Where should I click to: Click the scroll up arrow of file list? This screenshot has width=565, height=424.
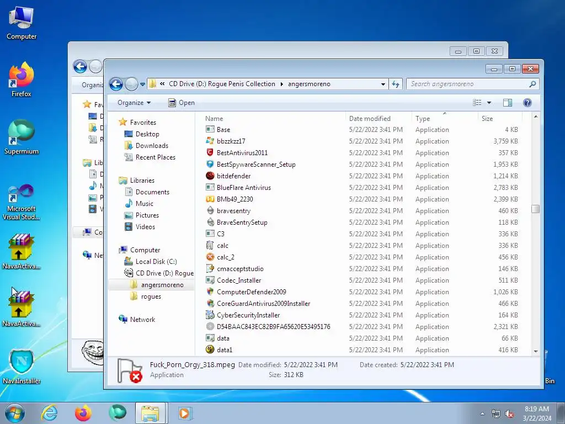point(535,117)
